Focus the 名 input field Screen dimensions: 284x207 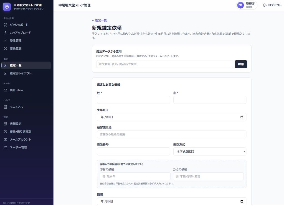click(x=210, y=100)
